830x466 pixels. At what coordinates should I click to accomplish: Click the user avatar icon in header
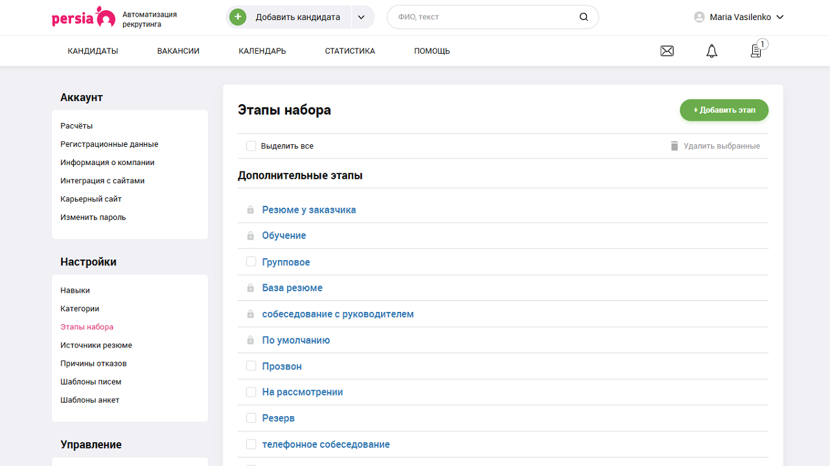pos(698,17)
